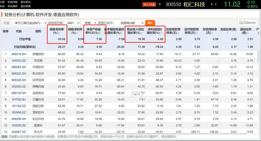Open the 年报 report type dropdown
The width and height of the screenshot is (261, 141).
point(89,23)
